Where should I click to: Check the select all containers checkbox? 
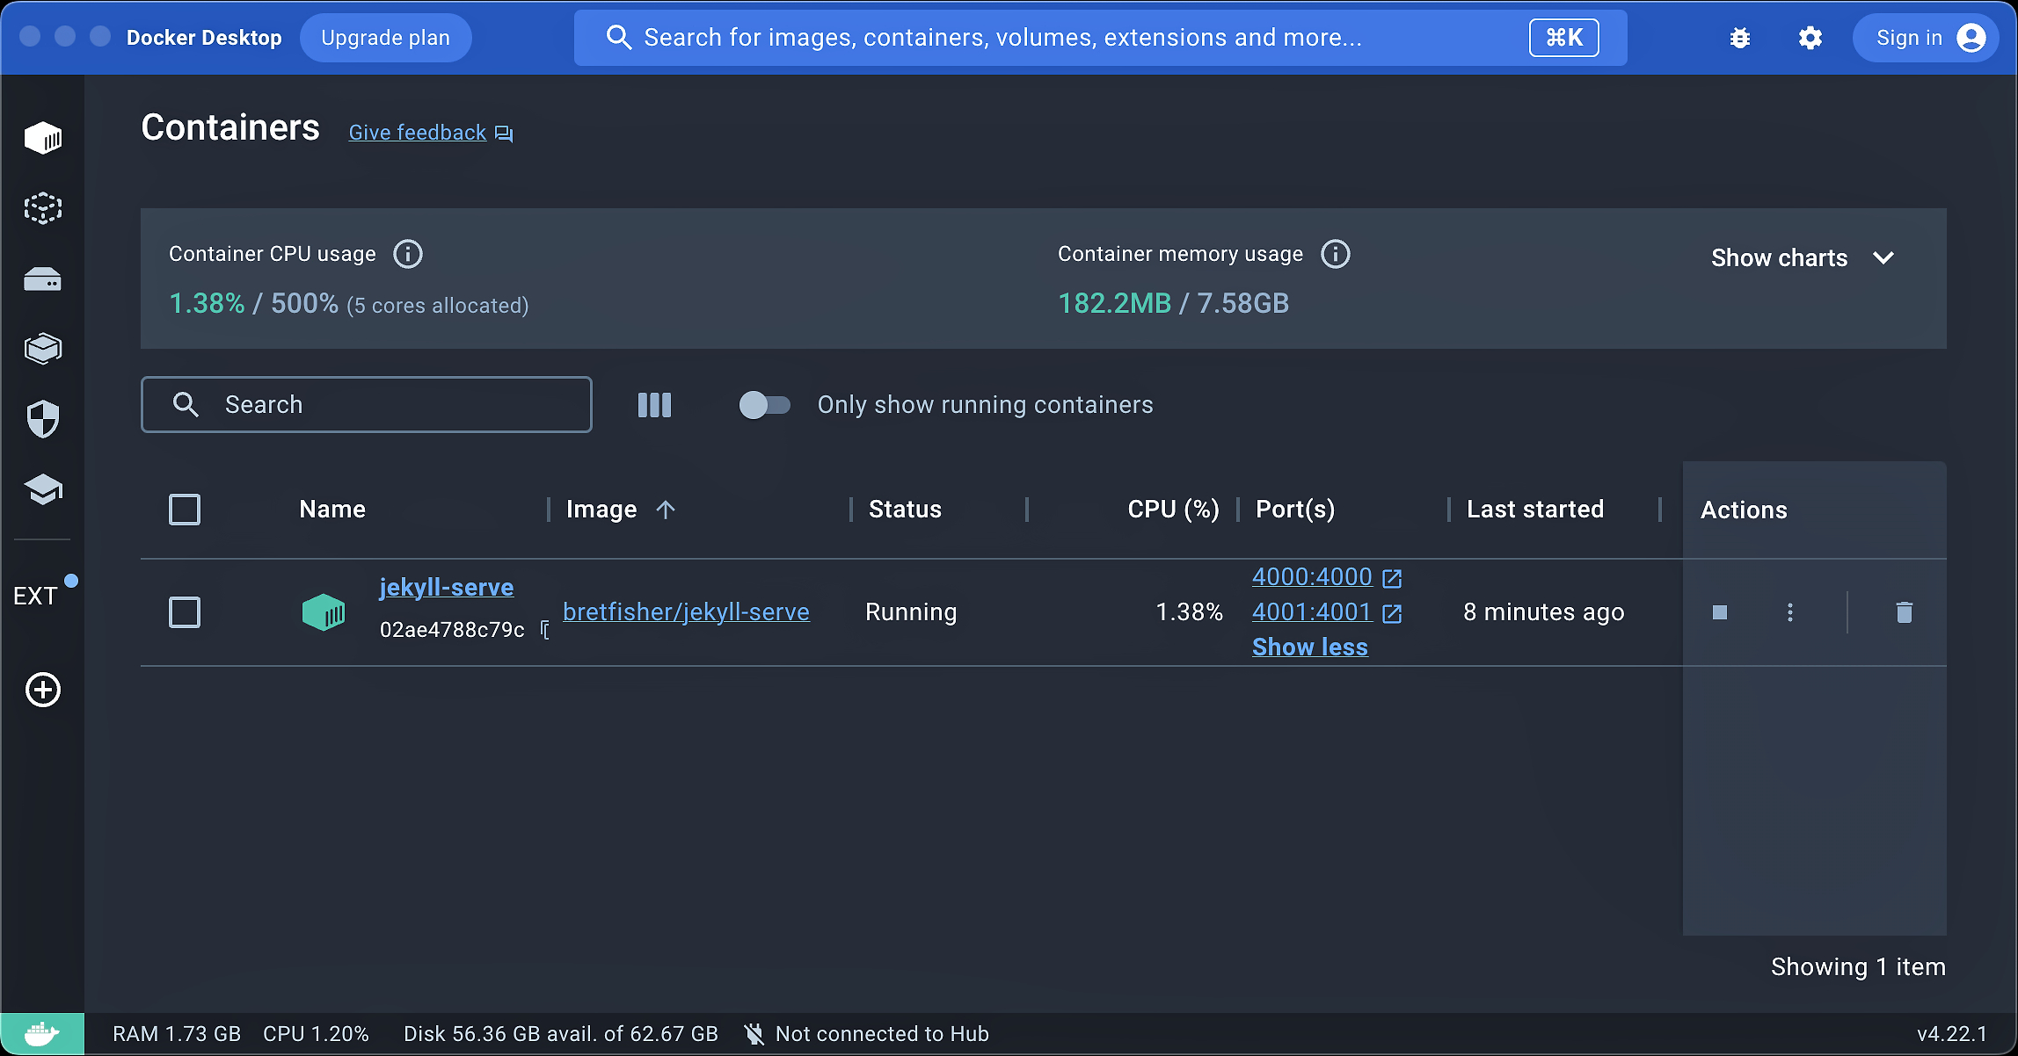[185, 510]
